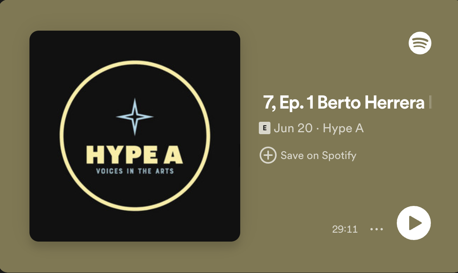Open the 'Hype A' show link
The height and width of the screenshot is (273, 458).
tap(343, 128)
